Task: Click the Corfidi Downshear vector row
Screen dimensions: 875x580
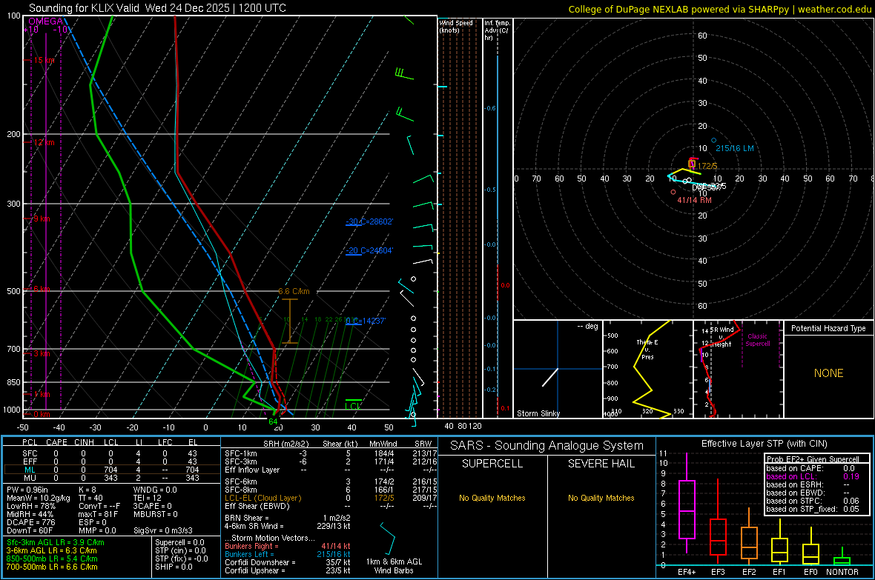Action: (x=288, y=562)
